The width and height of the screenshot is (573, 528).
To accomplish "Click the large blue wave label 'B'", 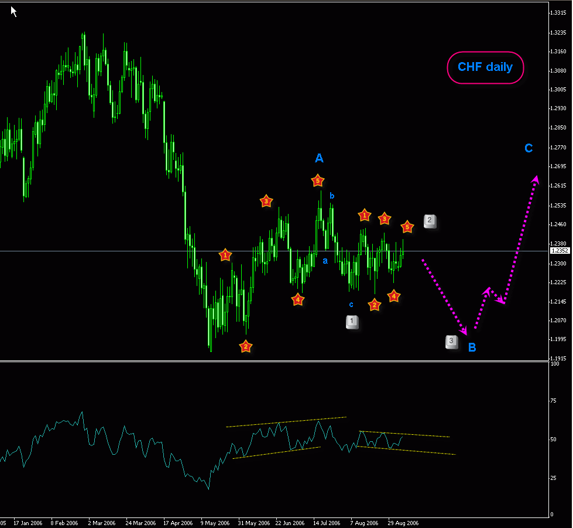I will click(x=472, y=348).
